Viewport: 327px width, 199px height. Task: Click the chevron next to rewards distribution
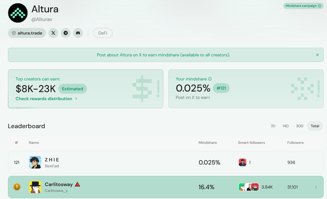point(76,99)
